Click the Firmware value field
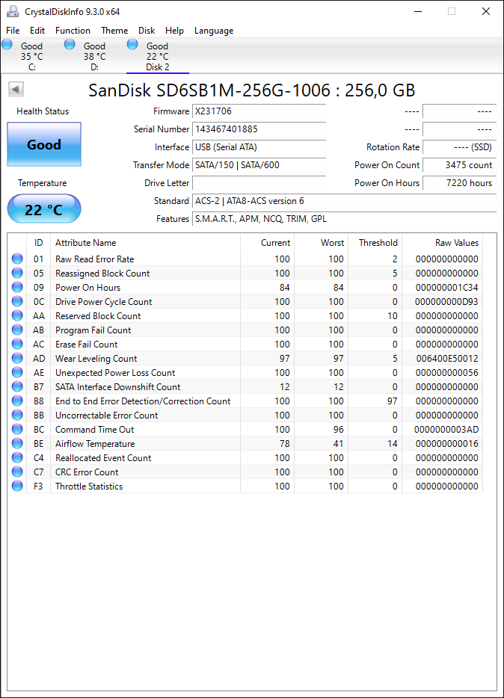The height and width of the screenshot is (698, 504). (259, 111)
